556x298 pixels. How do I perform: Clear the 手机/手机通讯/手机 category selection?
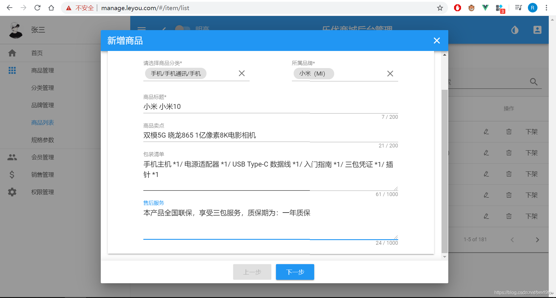click(x=242, y=73)
